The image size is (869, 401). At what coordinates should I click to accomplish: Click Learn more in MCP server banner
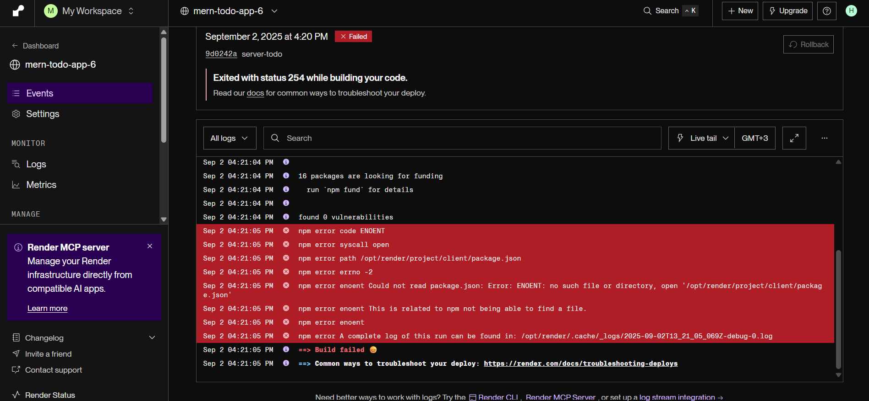[x=48, y=309]
